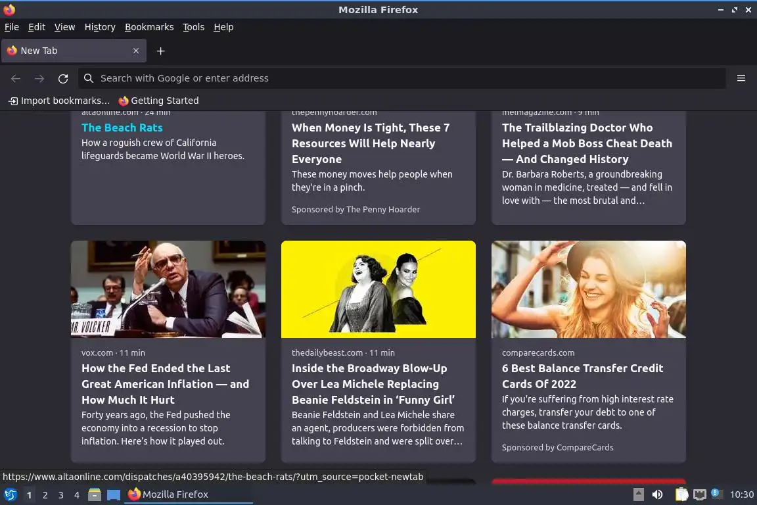The height and width of the screenshot is (505, 757).
Task: Open the taskbar start menu icon
Action: [x=11, y=494]
